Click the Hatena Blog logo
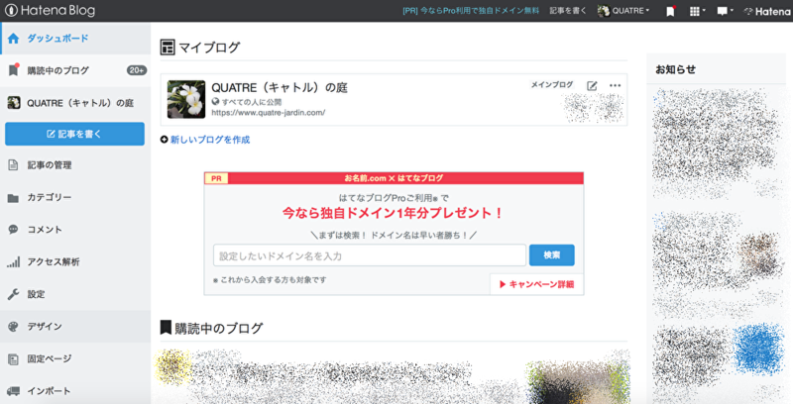This screenshot has width=793, height=404. pos(50,11)
